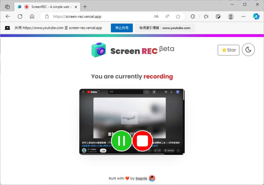Screen dimensions: 264x185
Task: Open the read aloud icon
Action: click(x=167, y=16)
